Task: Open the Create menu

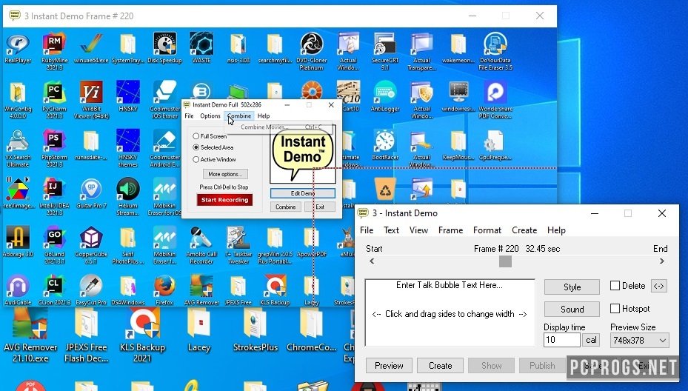Action: (524, 230)
